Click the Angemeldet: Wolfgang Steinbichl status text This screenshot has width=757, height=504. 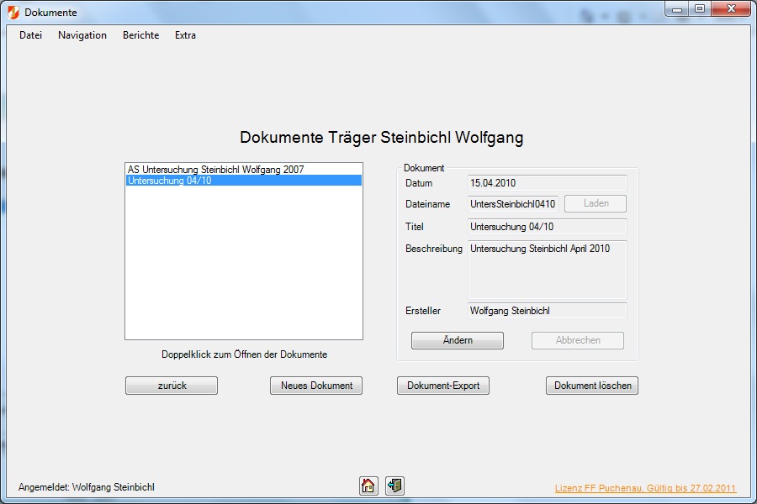(87, 487)
